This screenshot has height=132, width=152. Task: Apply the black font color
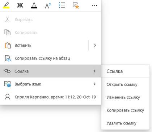[x=34, y=5]
